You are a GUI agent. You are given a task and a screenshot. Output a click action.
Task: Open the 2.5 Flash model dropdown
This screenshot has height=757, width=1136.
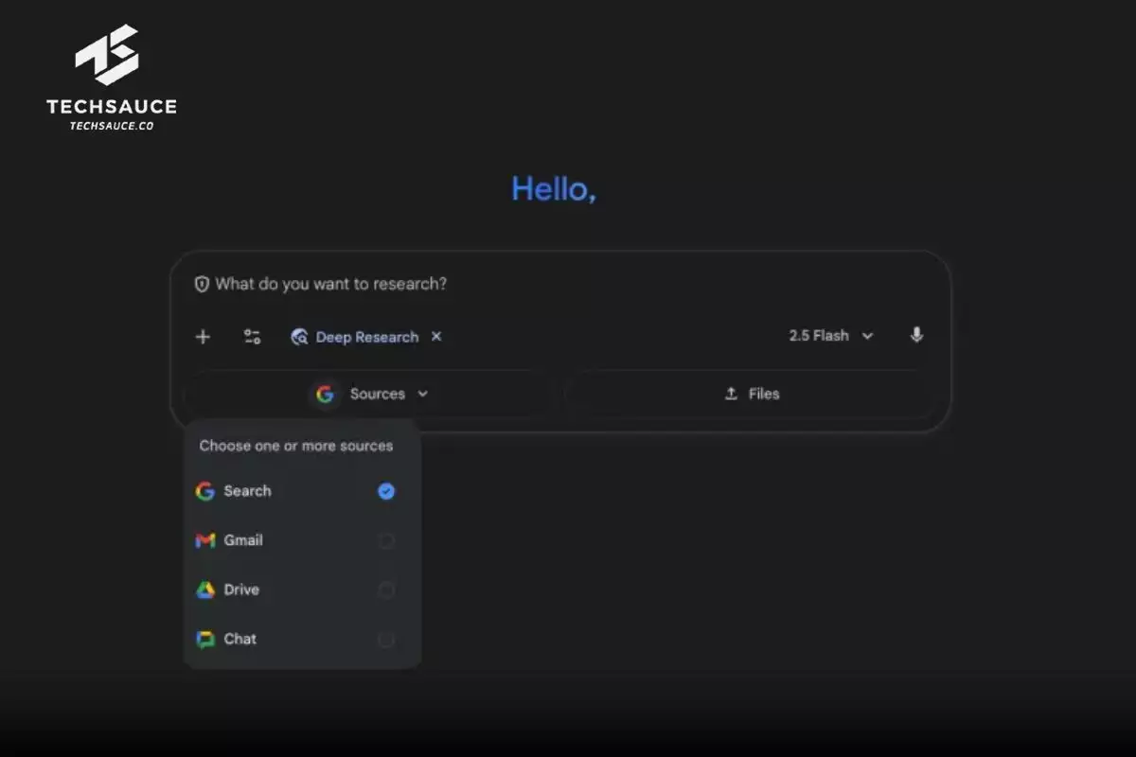pos(831,336)
